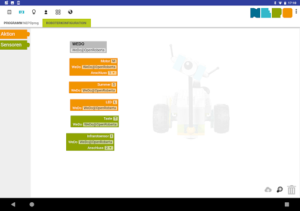Edit the WEDO block name field
This screenshot has height=211, width=300.
88,50
